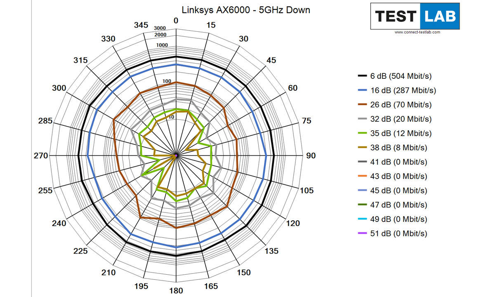Click the green 35 dB legend color line

click(x=362, y=133)
